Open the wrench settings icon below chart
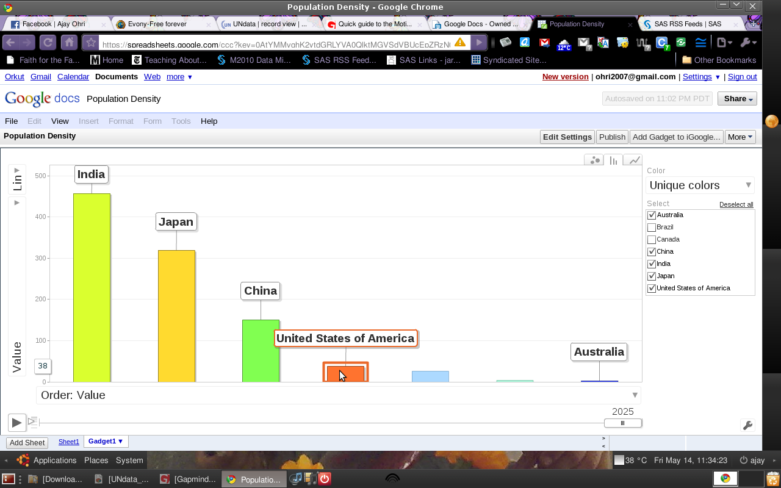Image resolution: width=781 pixels, height=488 pixels. [x=747, y=425]
